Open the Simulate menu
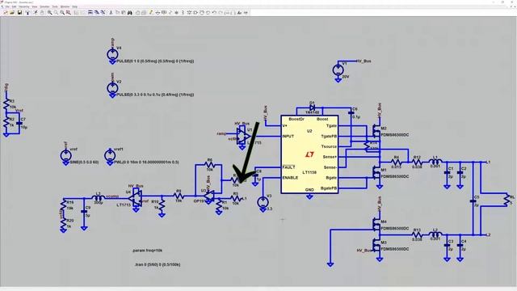 pyautogui.click(x=45, y=6)
